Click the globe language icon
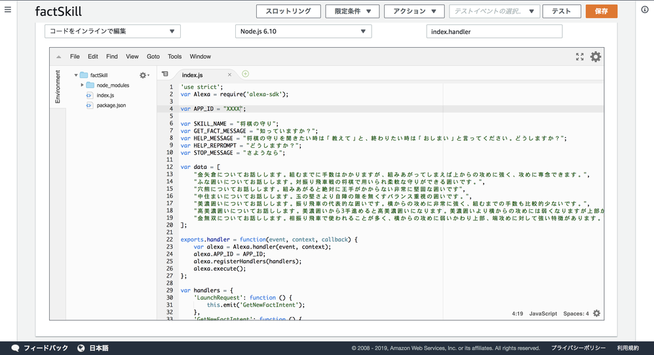Viewport: 654px width, 355px height. coord(81,348)
